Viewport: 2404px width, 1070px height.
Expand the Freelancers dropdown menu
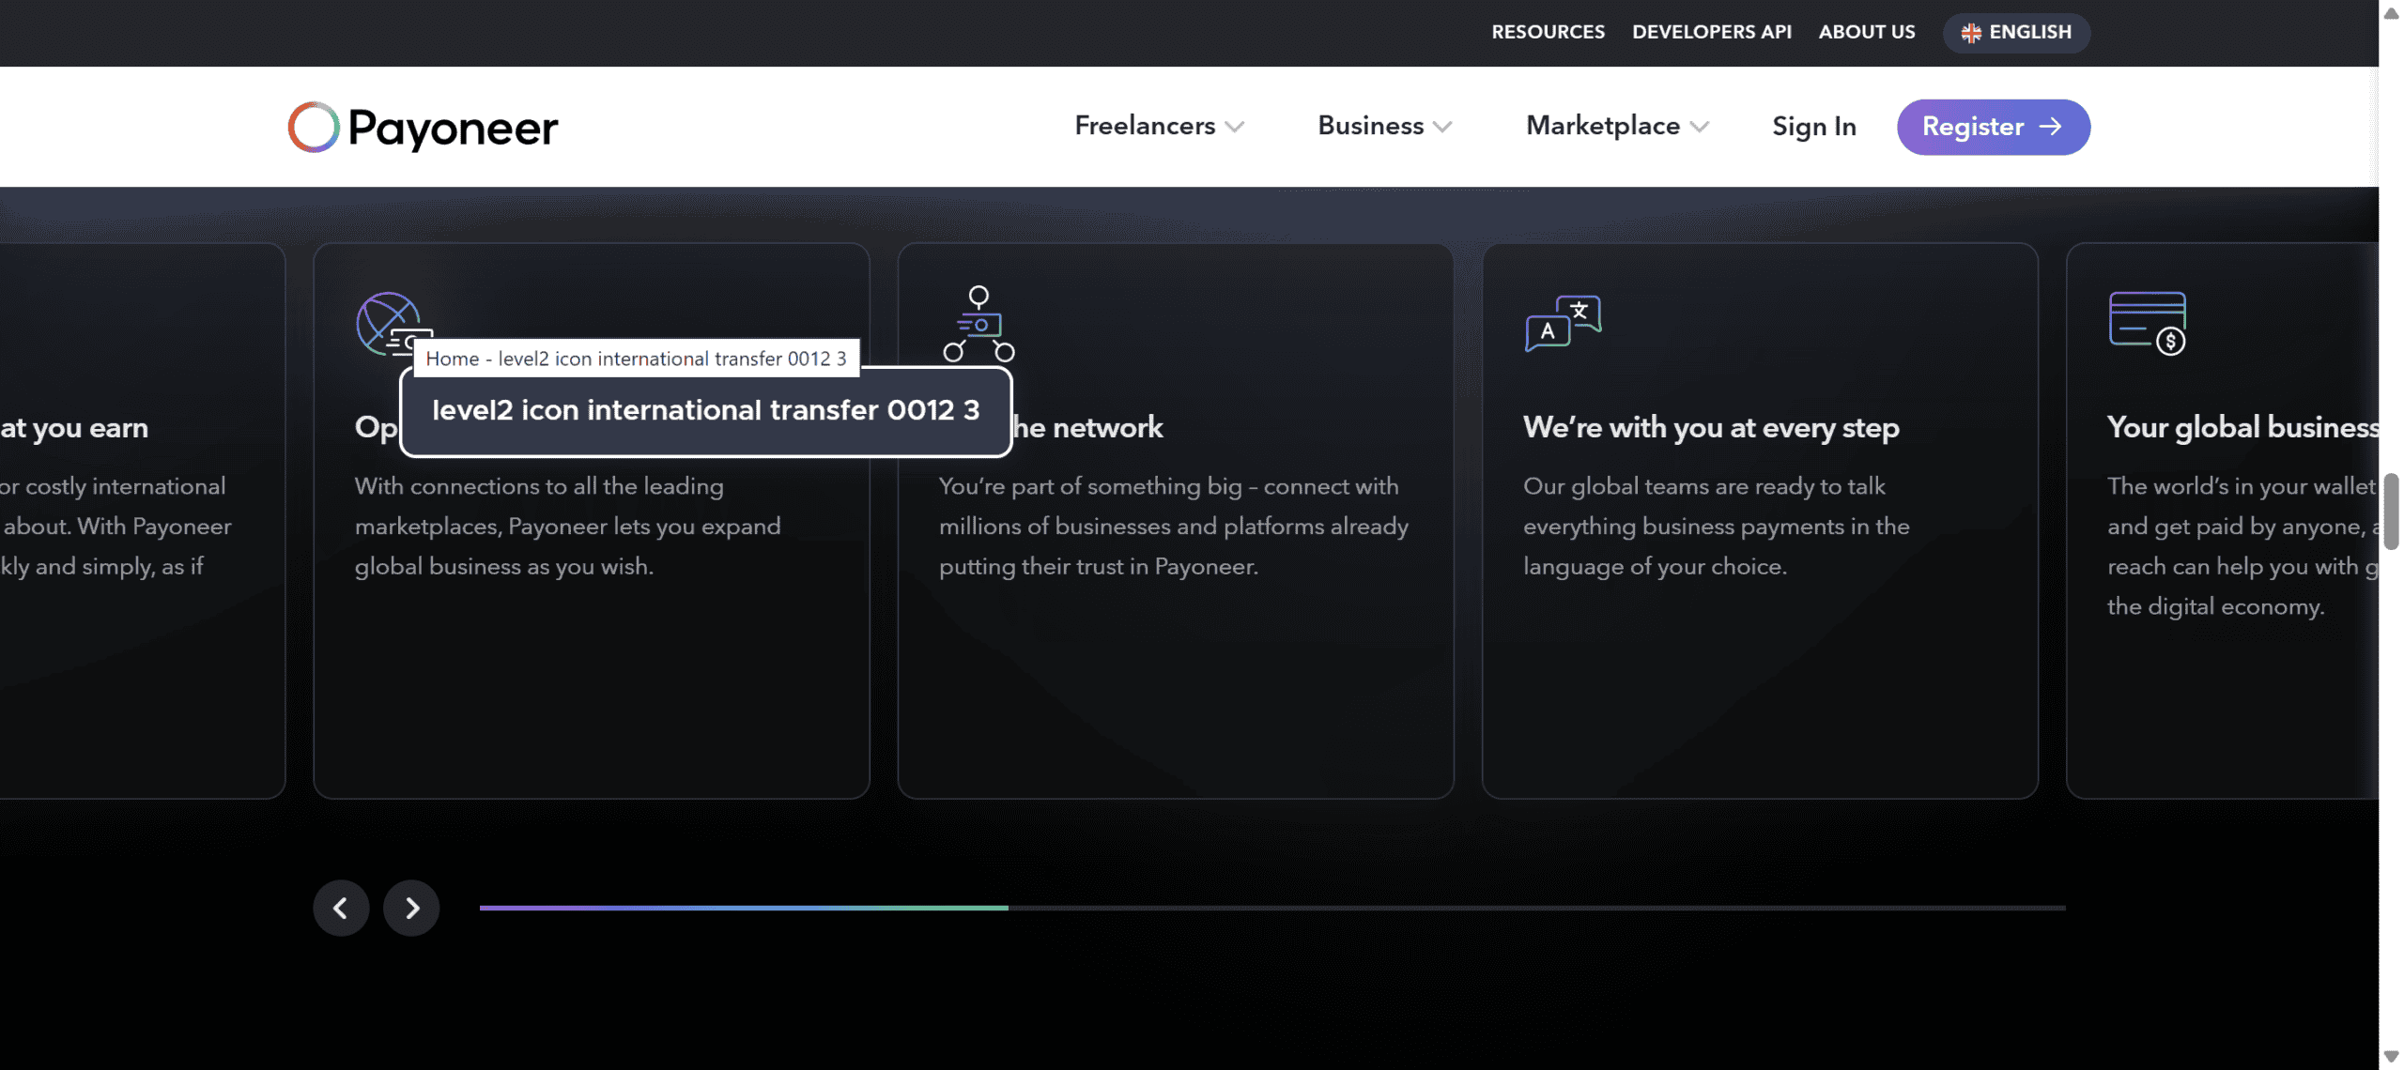[1158, 126]
